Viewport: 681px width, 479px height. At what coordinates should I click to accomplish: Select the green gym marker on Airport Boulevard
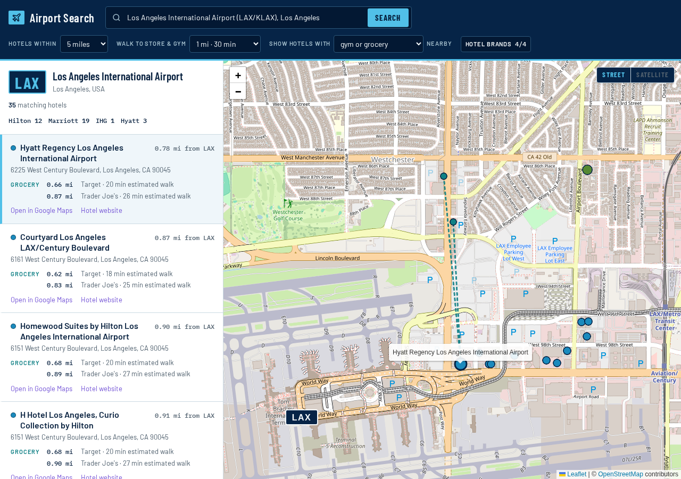coord(587,170)
